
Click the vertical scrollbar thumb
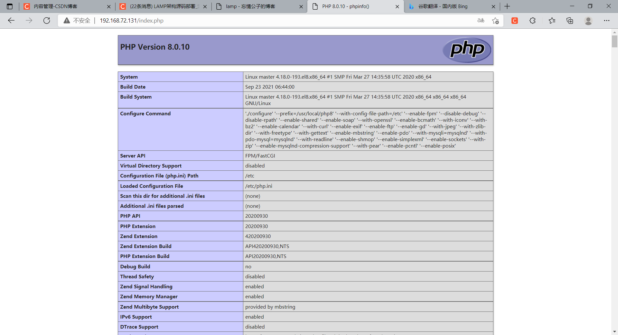(x=614, y=42)
